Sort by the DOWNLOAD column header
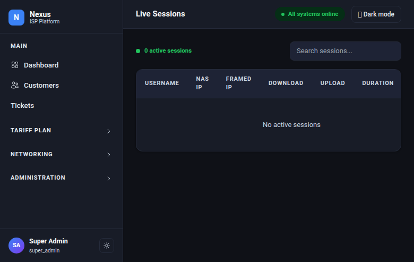Screen dimensions: 414x262 pos(286,83)
